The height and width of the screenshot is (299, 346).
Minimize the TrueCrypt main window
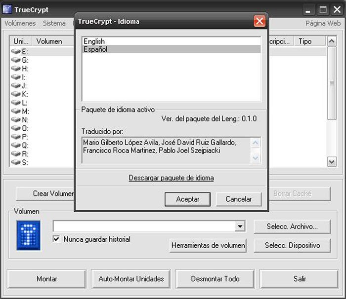(x=308, y=10)
